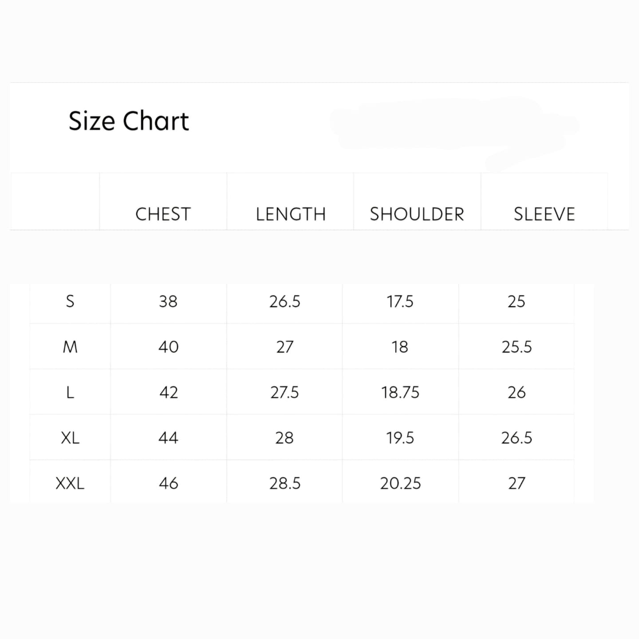639x639 pixels.
Task: Click shoulder value 17.5 for size S
Action: tap(400, 301)
